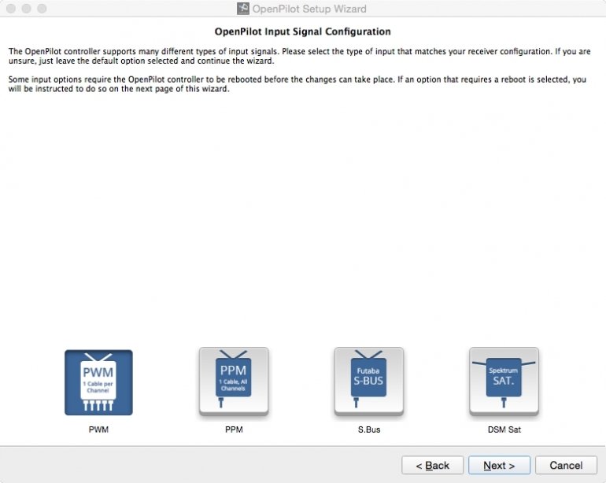This screenshot has width=606, height=483.
Task: Click the "OpenPilot Setup Wizard" window title
Action: tap(309, 9)
